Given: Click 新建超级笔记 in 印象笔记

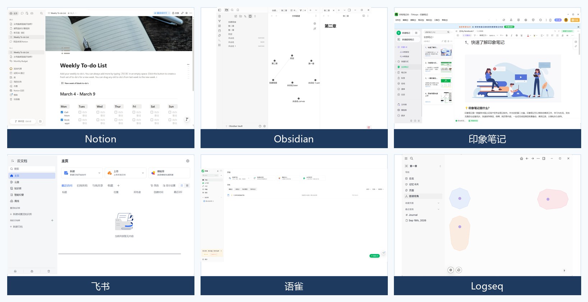Looking at the screenshot, I should click(x=408, y=39).
